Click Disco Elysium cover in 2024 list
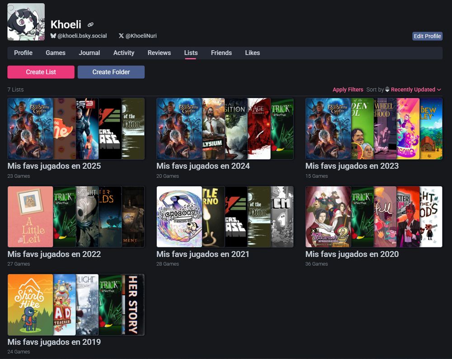 click(213, 128)
